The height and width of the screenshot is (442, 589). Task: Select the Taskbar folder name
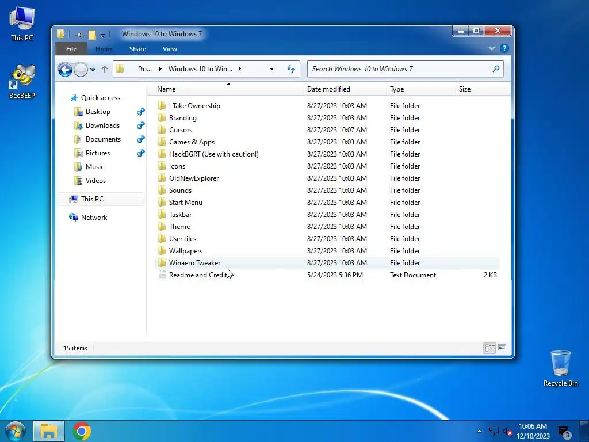(x=180, y=214)
